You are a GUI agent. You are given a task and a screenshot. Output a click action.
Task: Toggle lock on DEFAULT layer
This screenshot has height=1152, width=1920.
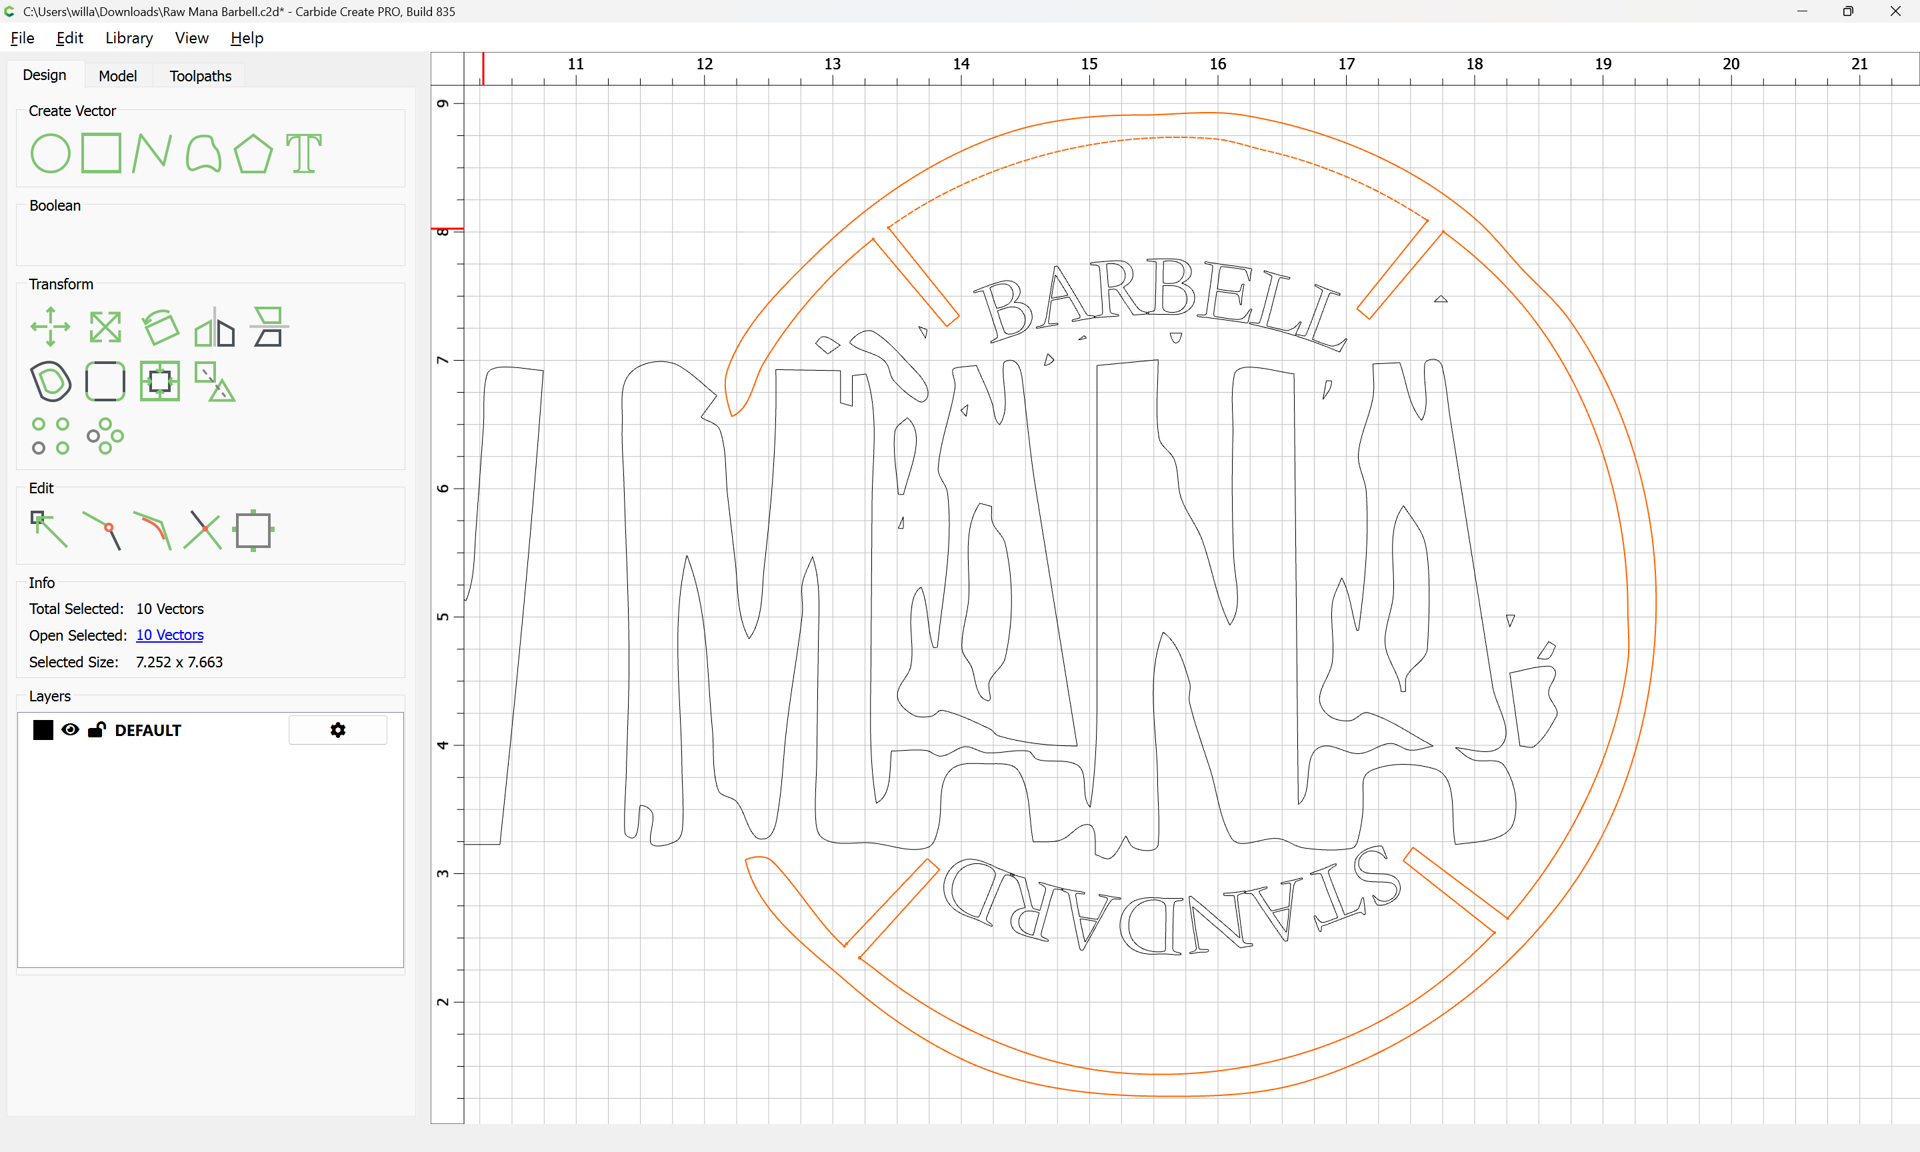[97, 730]
